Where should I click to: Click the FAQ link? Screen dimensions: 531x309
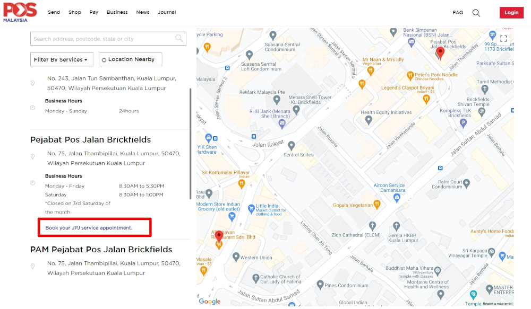tap(458, 13)
